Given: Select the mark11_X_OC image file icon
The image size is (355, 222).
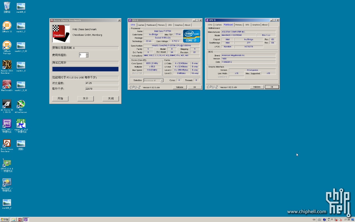Looking at the screenshot, I should click(21, 86).
